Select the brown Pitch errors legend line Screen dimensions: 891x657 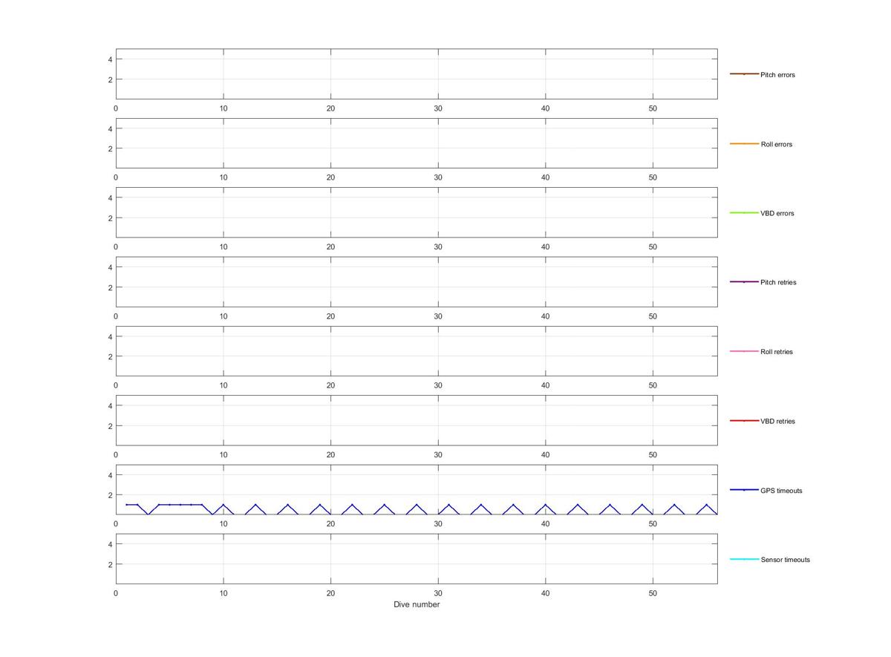744,74
